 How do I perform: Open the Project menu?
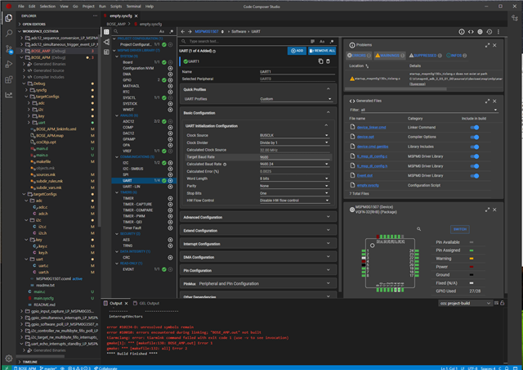tap(88, 7)
